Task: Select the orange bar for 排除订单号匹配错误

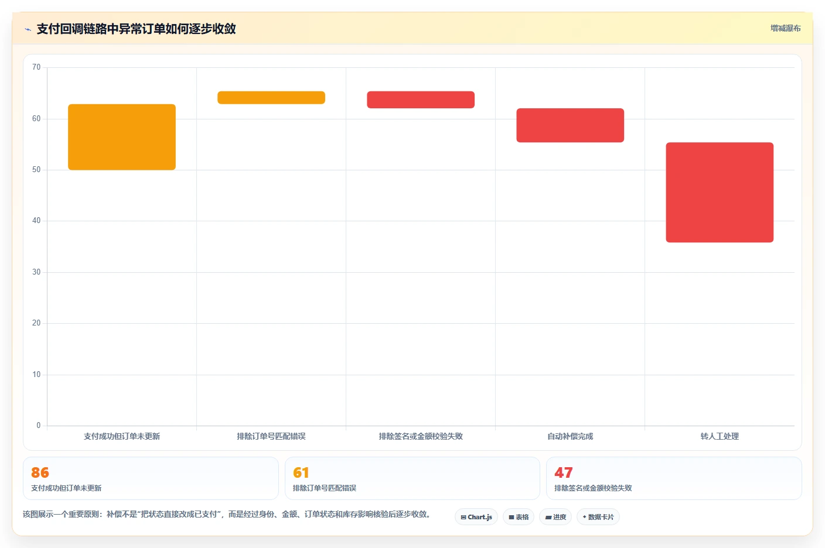Action: click(271, 98)
